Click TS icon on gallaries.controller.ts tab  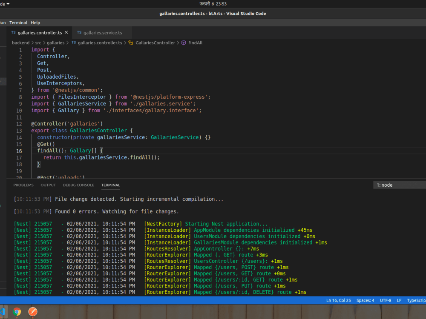tap(13, 32)
